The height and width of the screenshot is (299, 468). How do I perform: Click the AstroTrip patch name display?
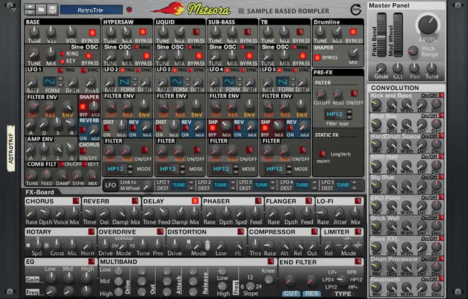tap(91, 10)
